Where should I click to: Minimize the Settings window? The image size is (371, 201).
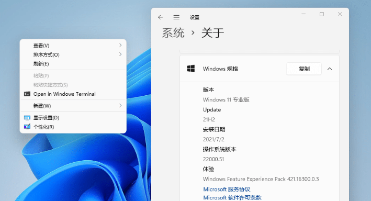(x=303, y=14)
